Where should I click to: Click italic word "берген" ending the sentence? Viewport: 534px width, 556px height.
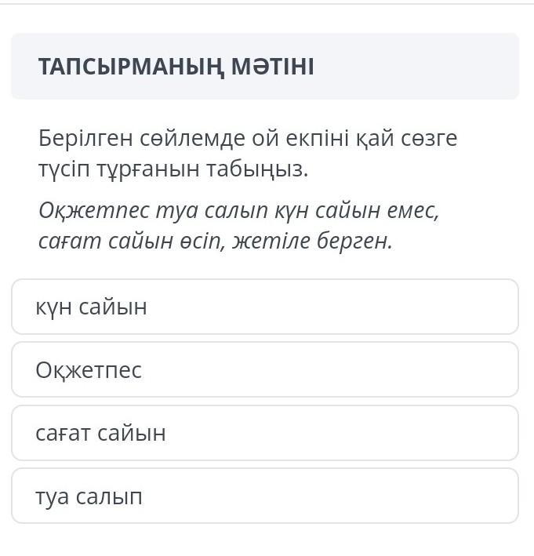coord(354,242)
